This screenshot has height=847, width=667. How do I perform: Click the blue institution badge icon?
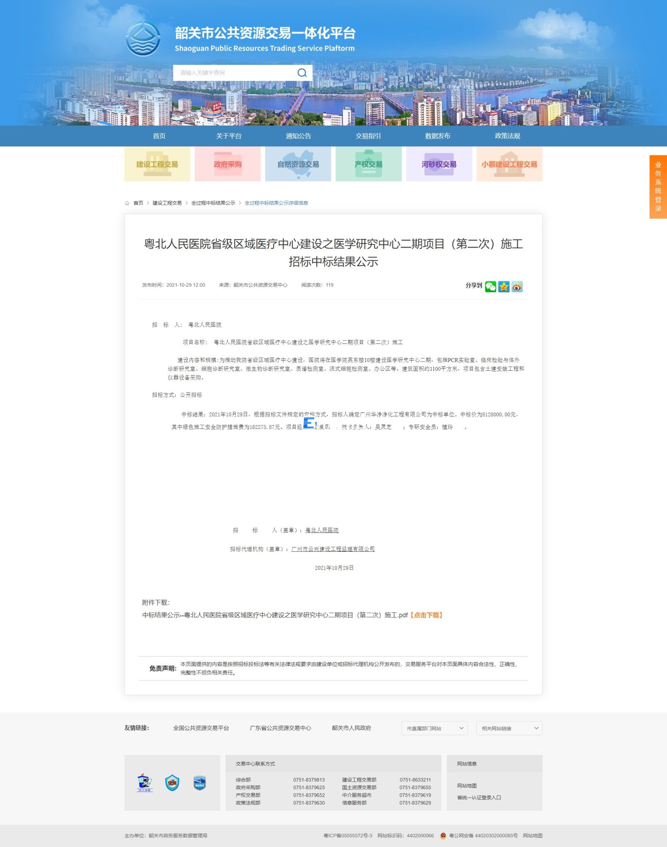coord(200,783)
